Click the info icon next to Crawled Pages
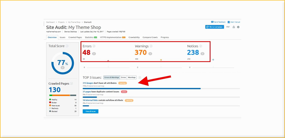The image size is (285, 138). coord(72,83)
